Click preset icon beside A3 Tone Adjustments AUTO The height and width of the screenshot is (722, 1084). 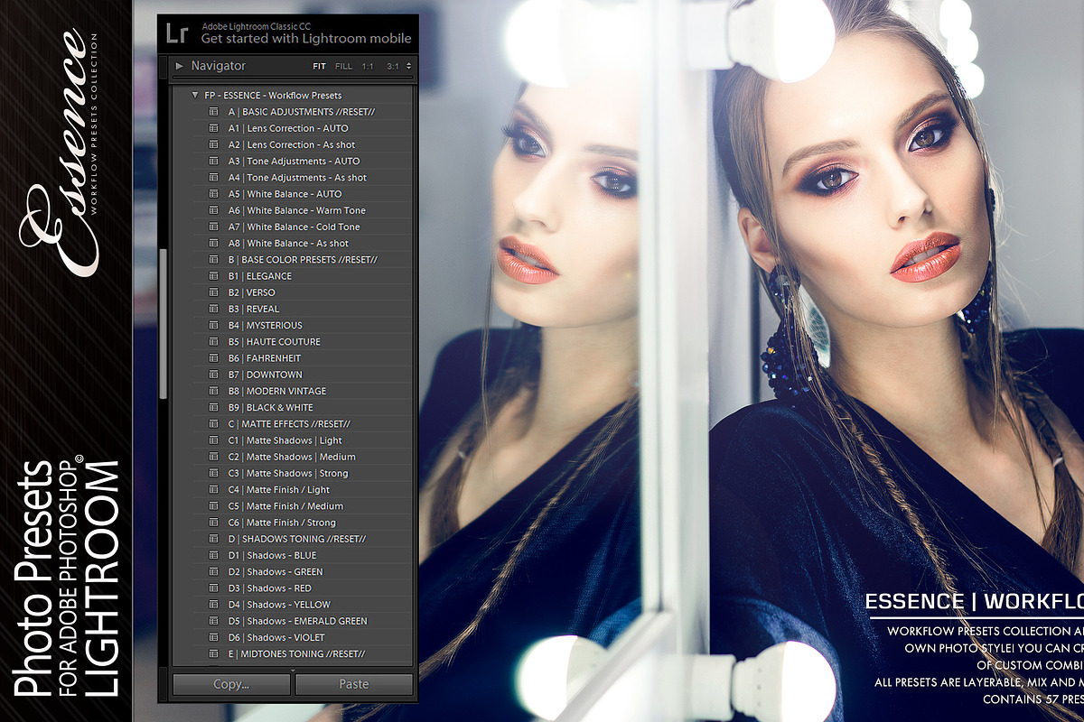tap(214, 161)
